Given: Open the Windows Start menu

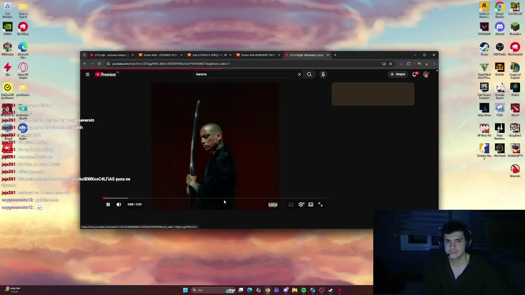Looking at the screenshot, I should pos(185,290).
